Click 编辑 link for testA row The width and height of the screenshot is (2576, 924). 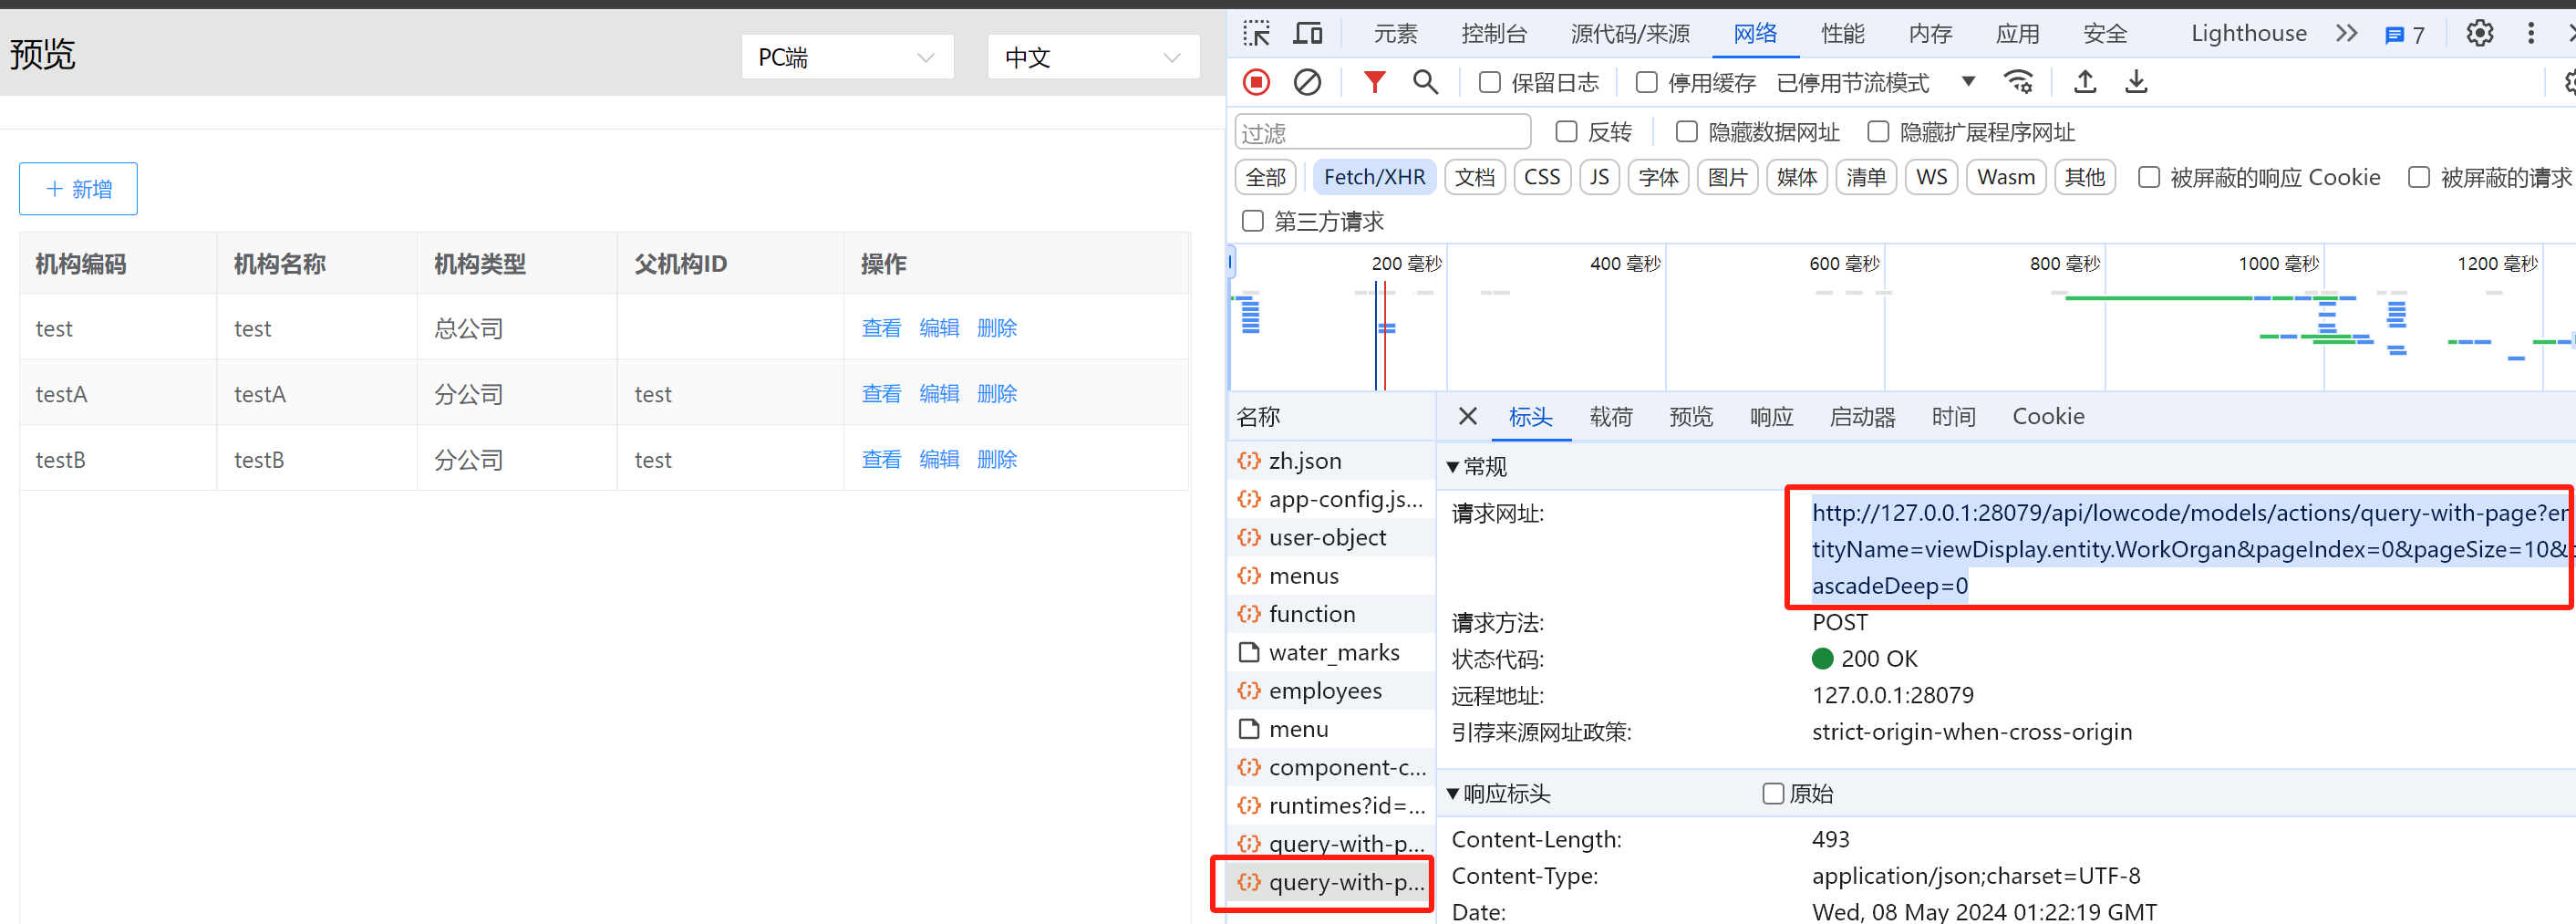pyautogui.click(x=938, y=394)
